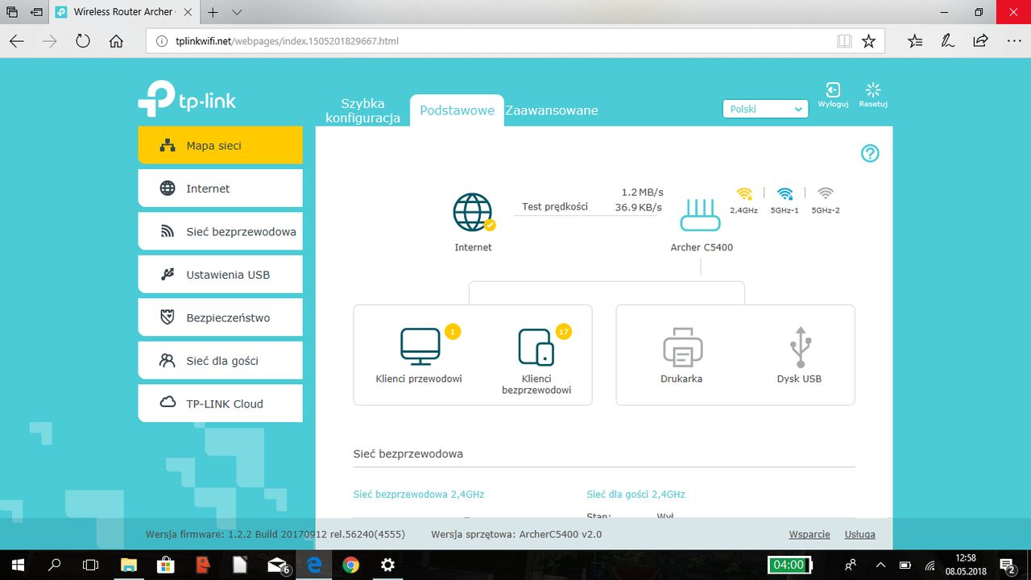Select the Wireless Router Archer browser tab

[x=124, y=12]
